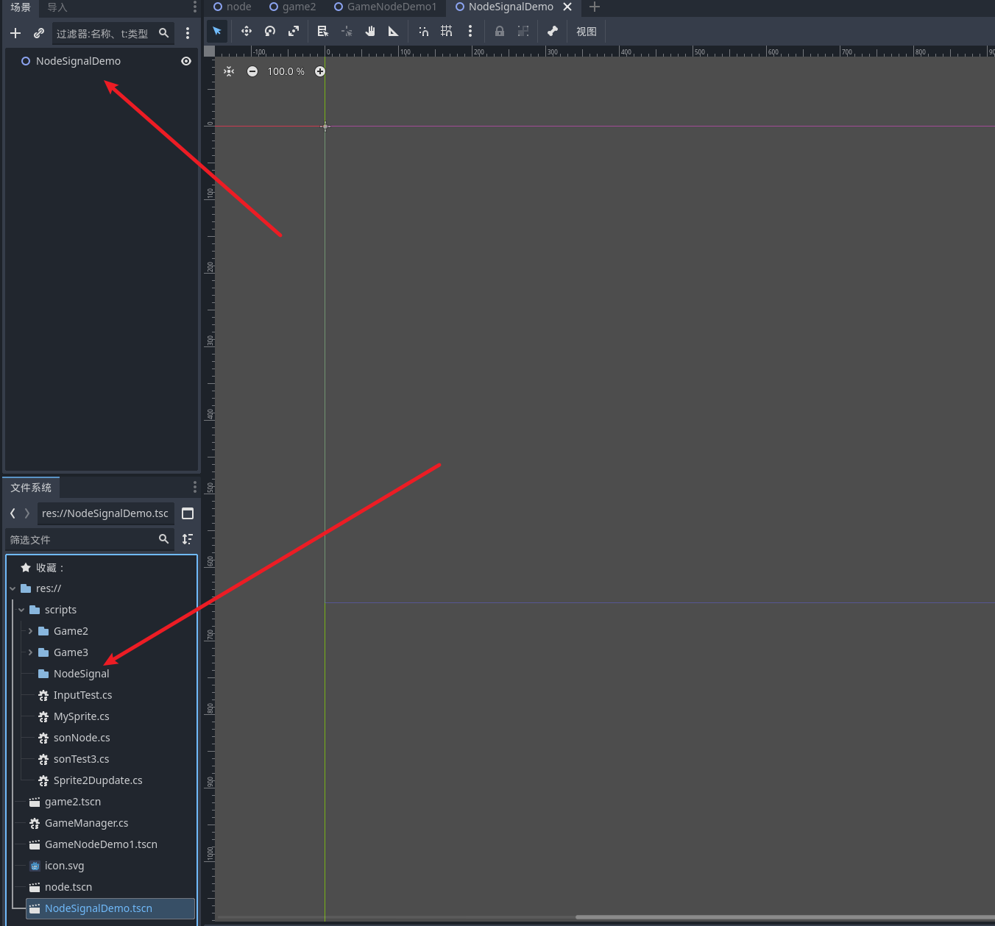Choose the Ruler measurement tool
This screenshot has height=926, width=995.
(x=394, y=31)
